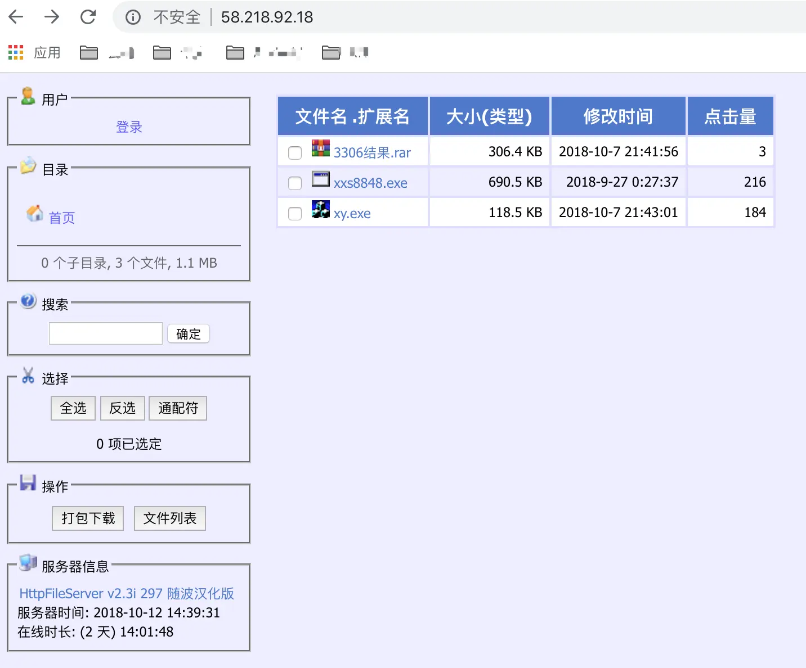Click the 文件列表 file list button

[170, 518]
